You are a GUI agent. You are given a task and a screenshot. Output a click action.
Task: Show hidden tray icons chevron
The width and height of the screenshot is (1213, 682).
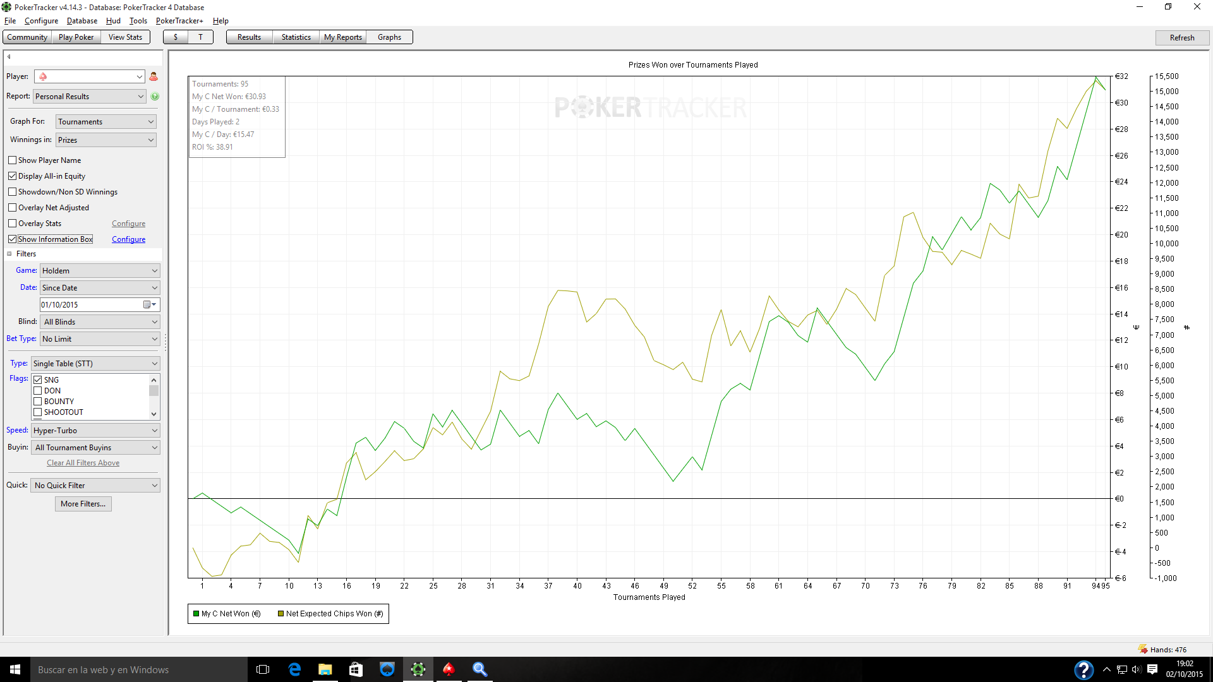pyautogui.click(x=1106, y=669)
